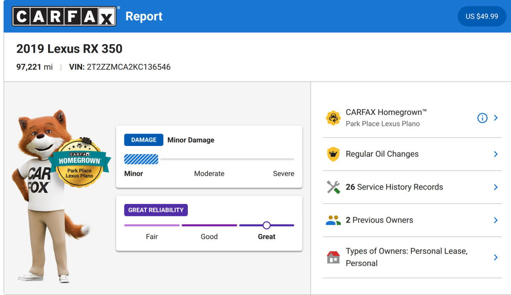Click the yellow Homegrown car badge icon

pos(333,118)
